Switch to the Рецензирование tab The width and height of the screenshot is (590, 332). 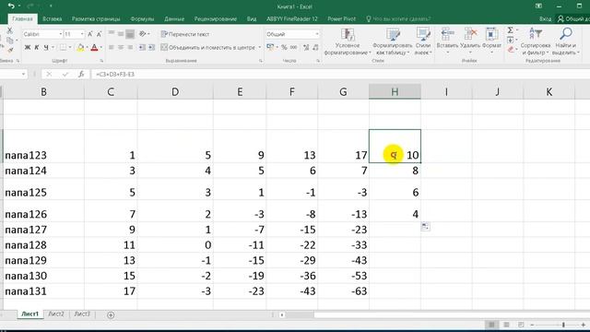click(215, 18)
